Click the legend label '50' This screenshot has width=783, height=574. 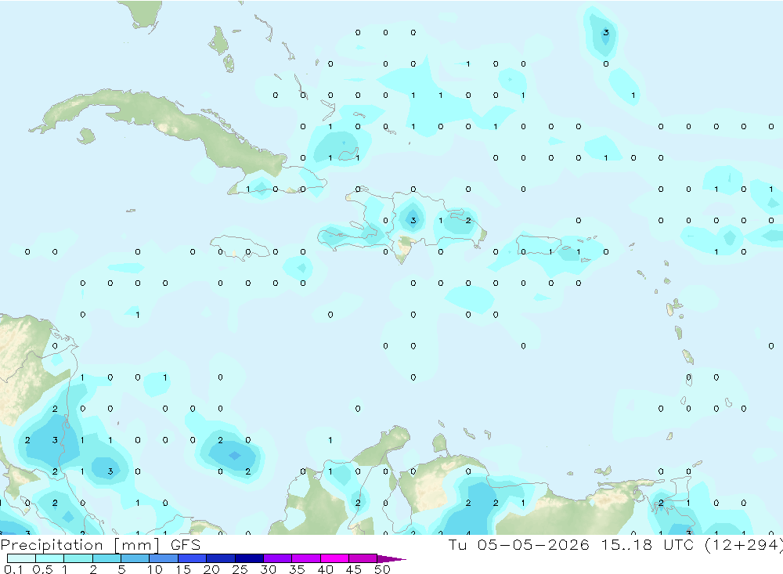tap(382, 569)
